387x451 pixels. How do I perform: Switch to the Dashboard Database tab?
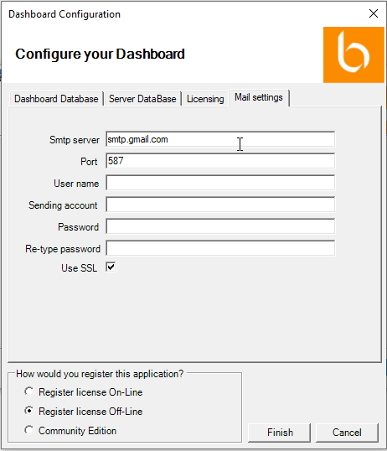click(56, 99)
